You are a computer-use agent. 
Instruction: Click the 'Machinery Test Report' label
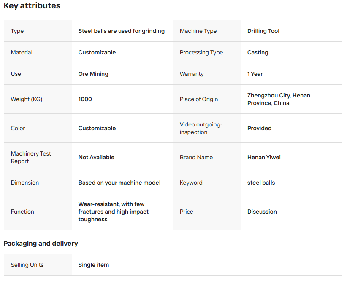tap(31, 157)
